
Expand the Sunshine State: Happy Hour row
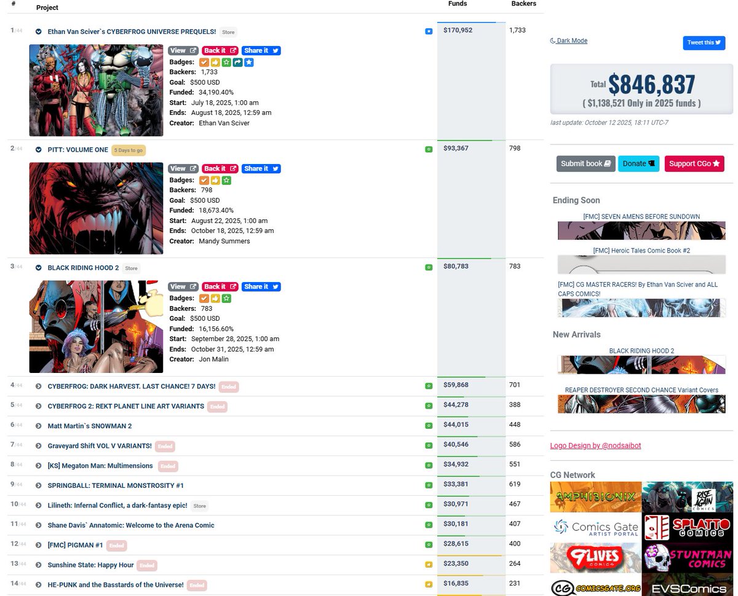tap(38, 565)
